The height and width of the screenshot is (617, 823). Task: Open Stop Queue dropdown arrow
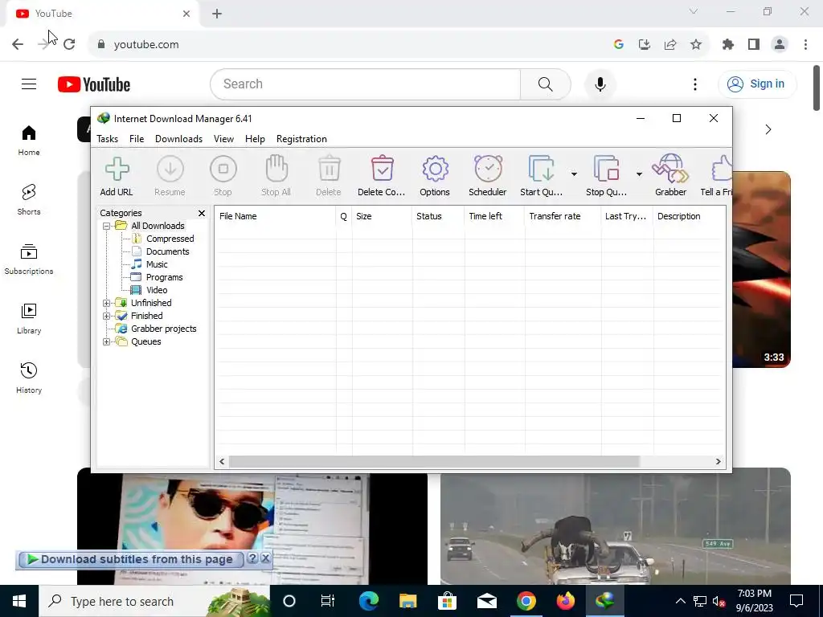tap(639, 174)
